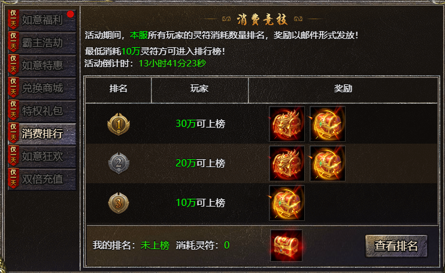Inspect second-place dragon armor reward icon
Viewport: 445px width, 273px height.
pos(287,163)
